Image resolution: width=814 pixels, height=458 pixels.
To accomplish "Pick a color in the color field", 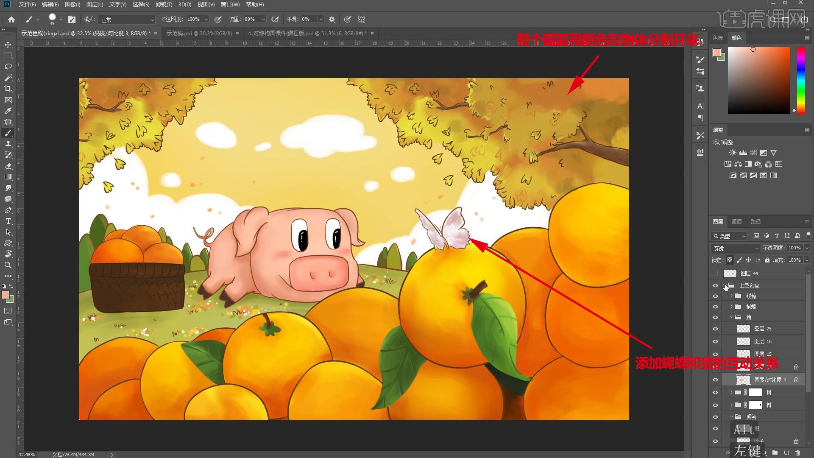I will pos(759,80).
